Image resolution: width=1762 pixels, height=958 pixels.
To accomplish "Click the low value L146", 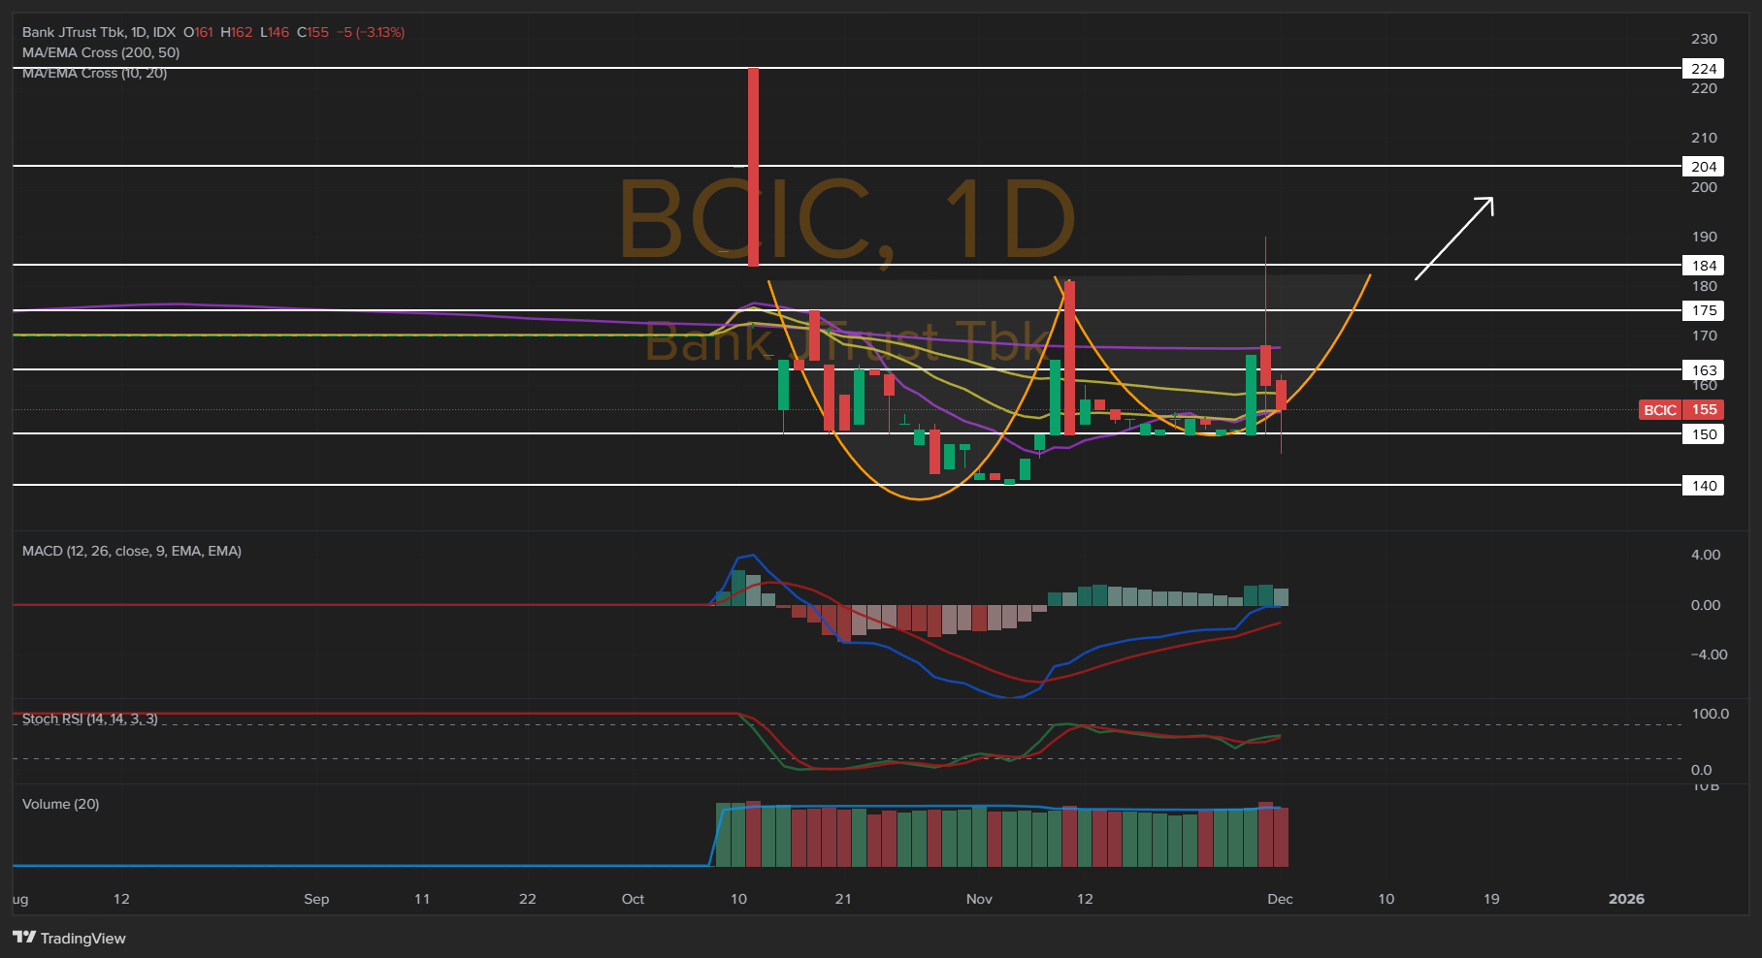I will 275,32.
